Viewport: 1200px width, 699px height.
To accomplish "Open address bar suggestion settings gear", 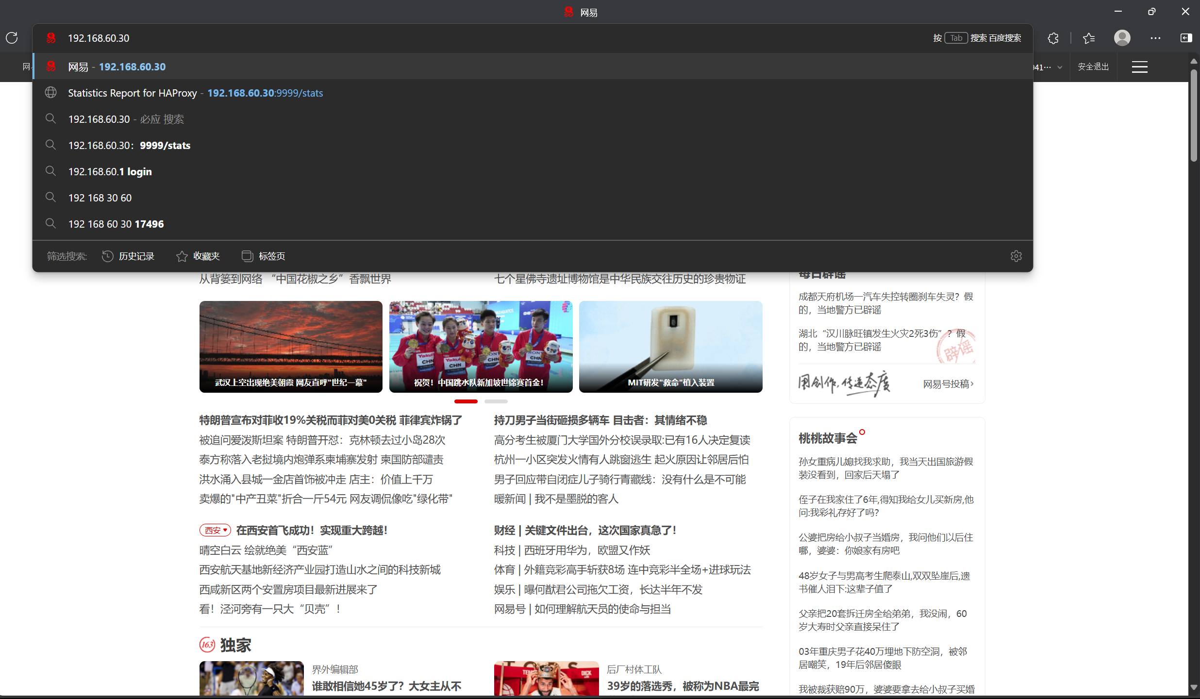I will 1016,256.
